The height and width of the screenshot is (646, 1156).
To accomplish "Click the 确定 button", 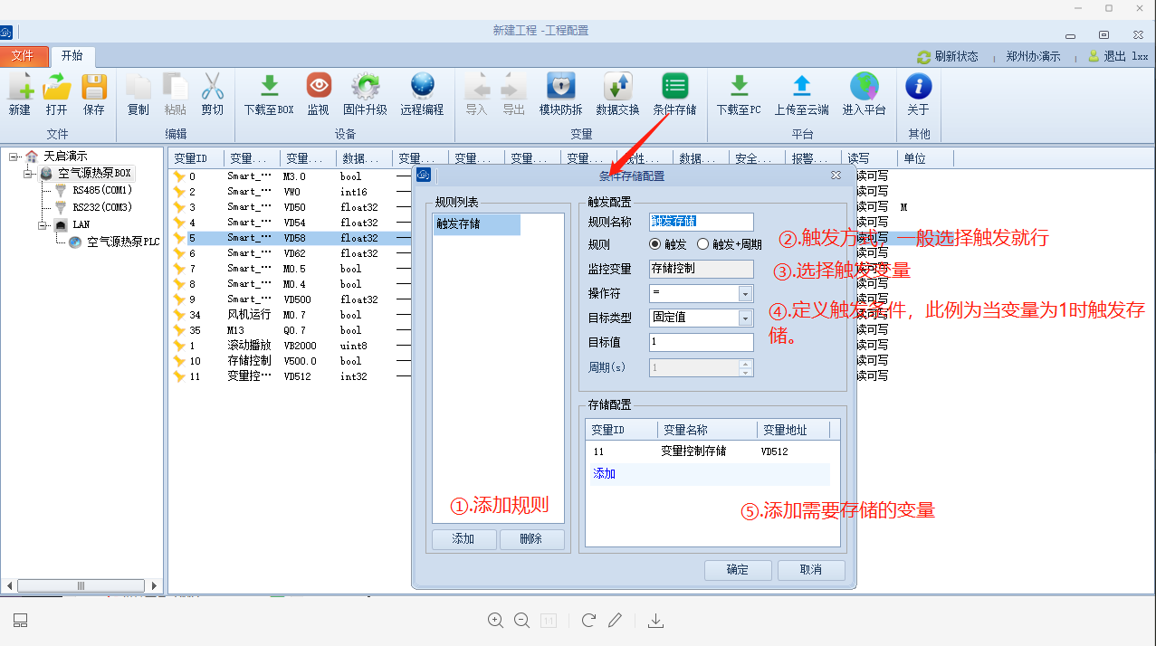I will click(738, 570).
